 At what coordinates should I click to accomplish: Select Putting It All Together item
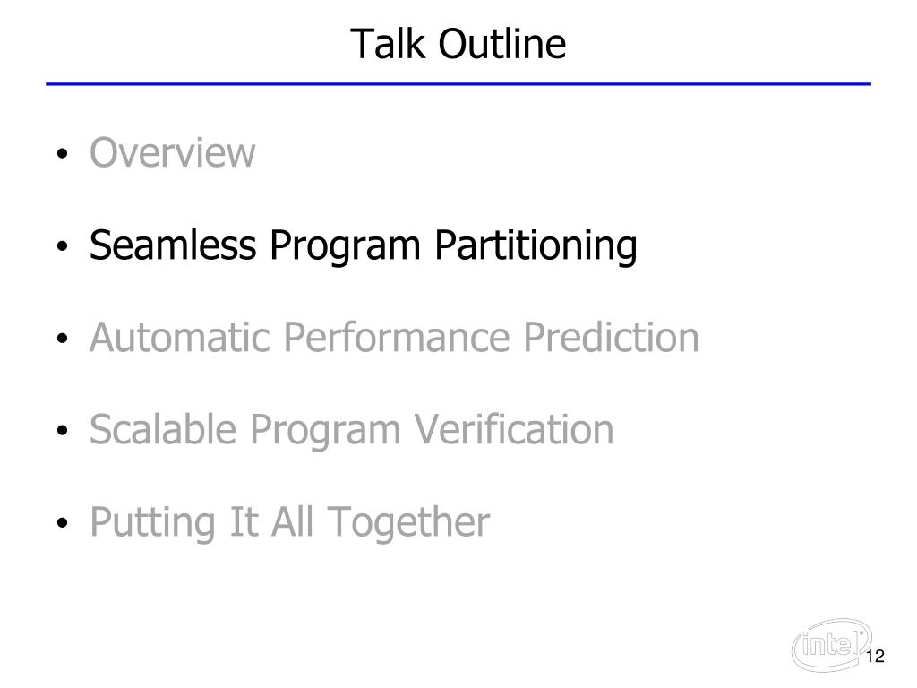click(x=289, y=522)
